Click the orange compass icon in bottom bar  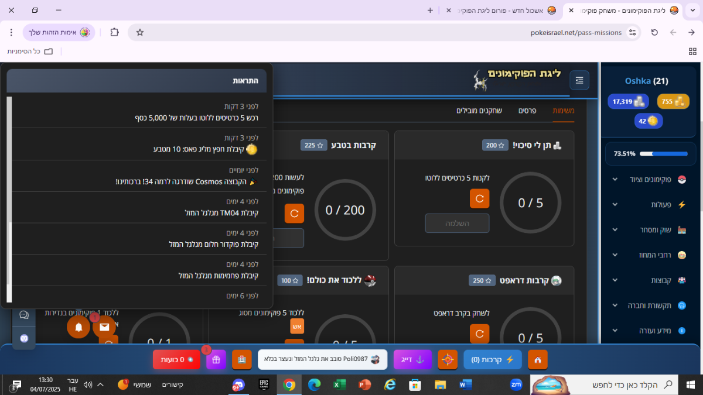tap(448, 359)
